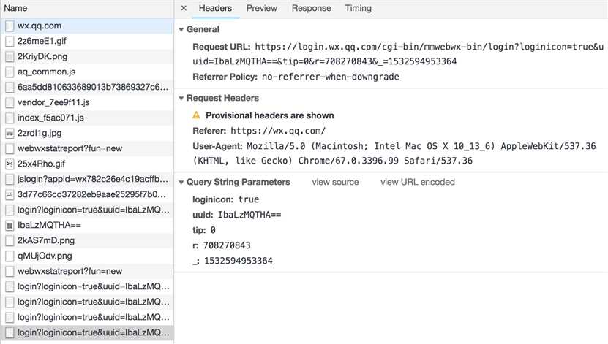This screenshot has height=344, width=608.
Task: Select the highlighted last login?loginicon request
Action: click(x=87, y=332)
